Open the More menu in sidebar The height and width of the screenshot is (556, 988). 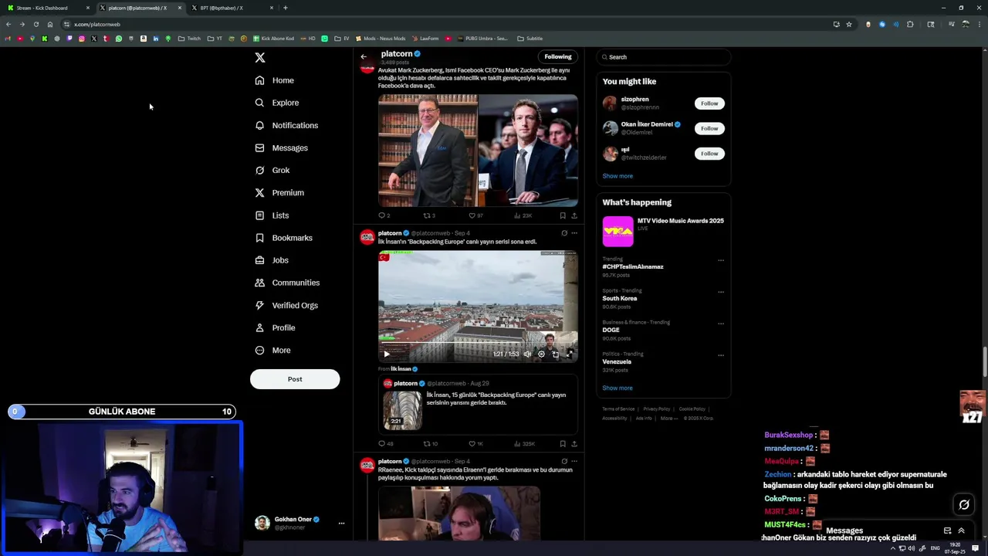click(x=273, y=351)
